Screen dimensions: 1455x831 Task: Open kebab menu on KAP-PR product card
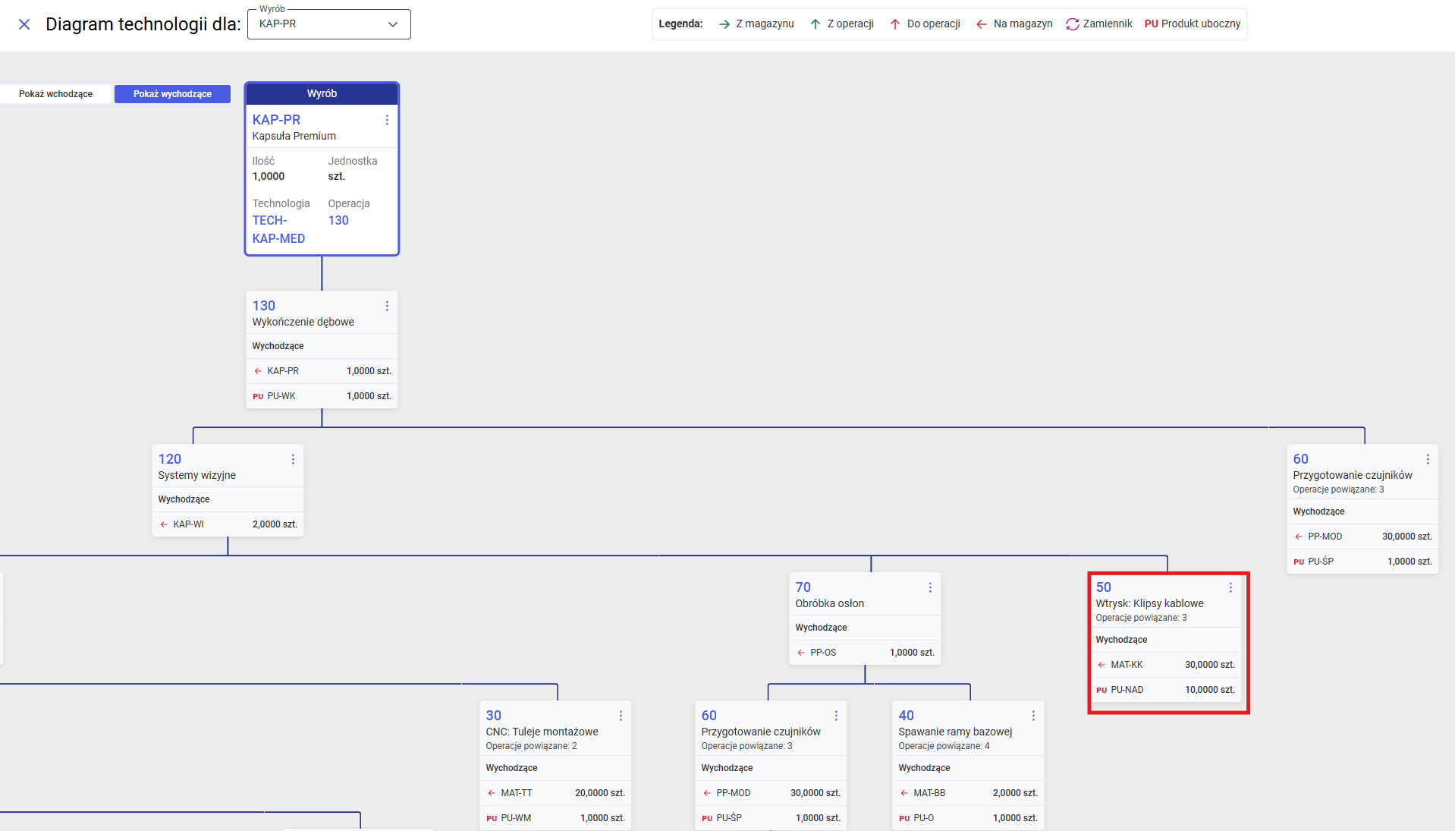(x=387, y=120)
